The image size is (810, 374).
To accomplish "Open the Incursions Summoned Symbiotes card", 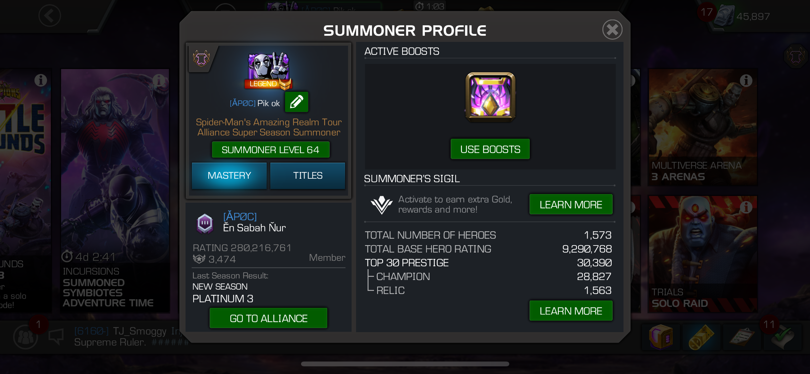I will (115, 191).
